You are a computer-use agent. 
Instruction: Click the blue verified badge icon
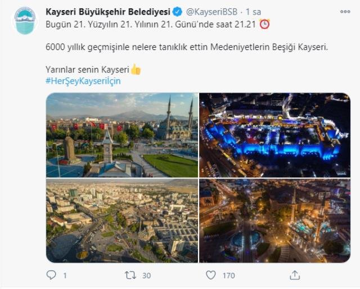(x=177, y=12)
